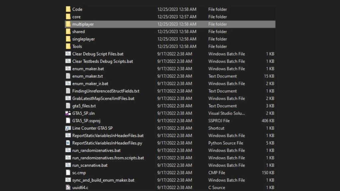Click the Clear Debug Script Files.bat icon
Screen dimensions: 340x191
pyautogui.click(x=68, y=54)
